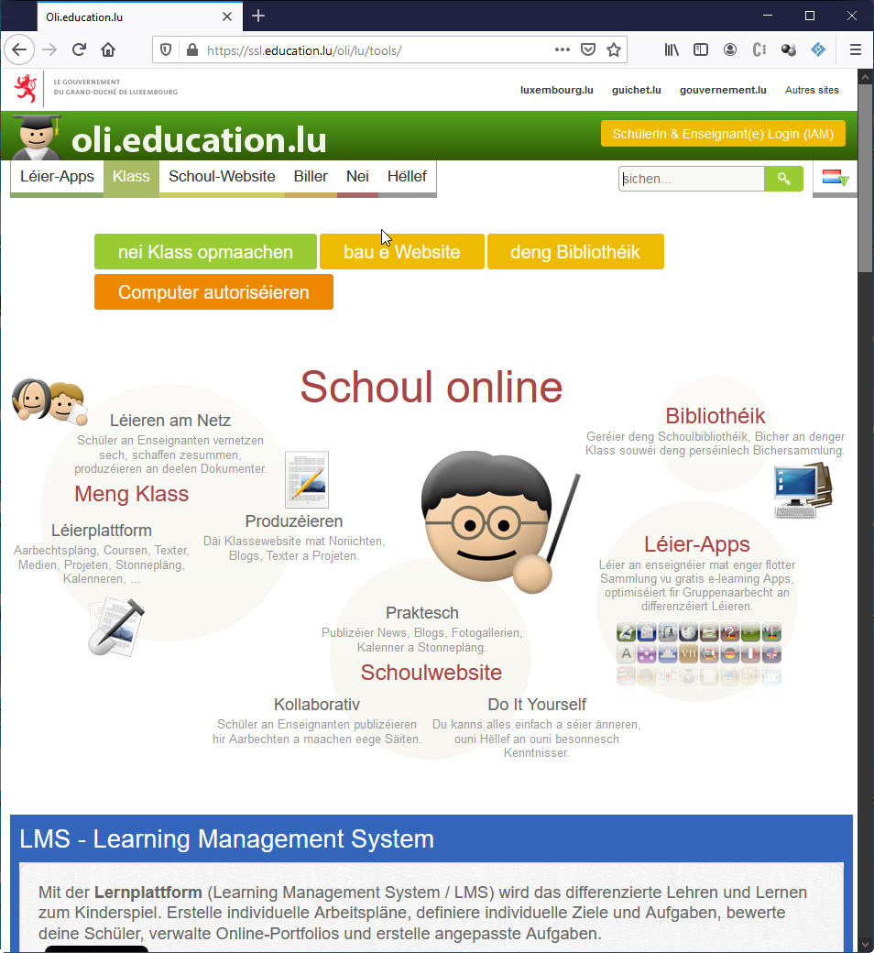Screen dimensions: 874x953
Task: Open Firefox hamburger menu
Action: pyautogui.click(x=855, y=49)
